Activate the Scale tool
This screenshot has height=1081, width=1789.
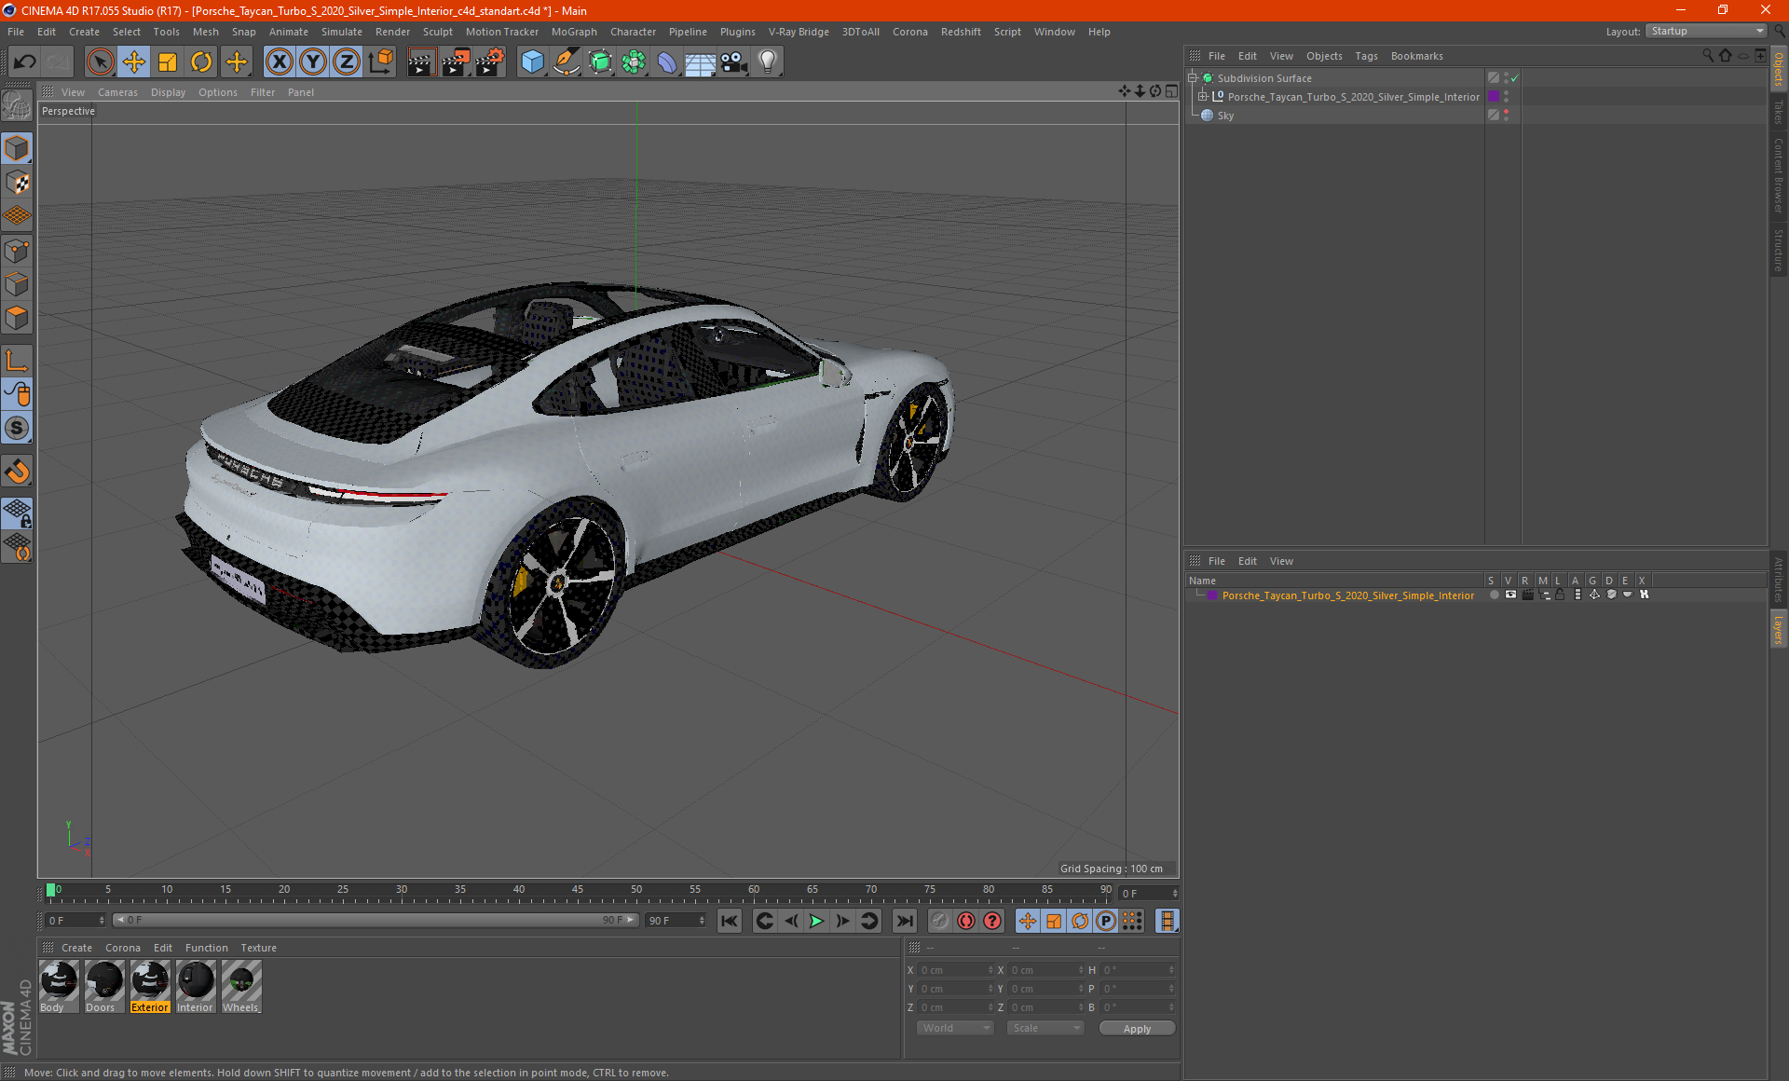point(168,62)
